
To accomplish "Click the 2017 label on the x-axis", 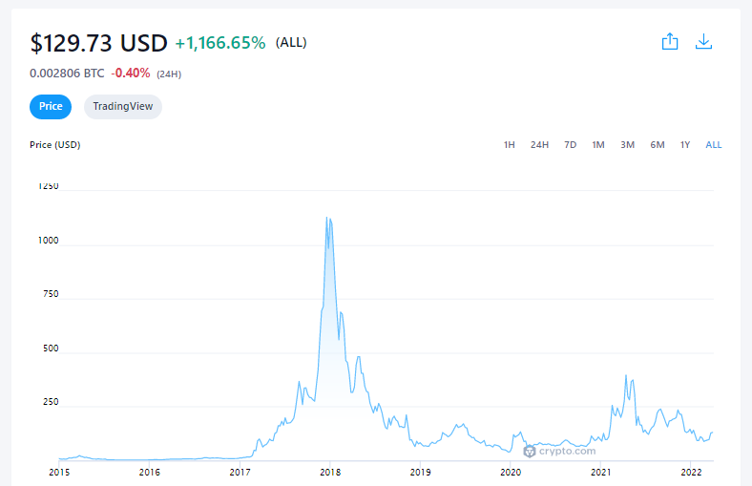I will [x=240, y=473].
